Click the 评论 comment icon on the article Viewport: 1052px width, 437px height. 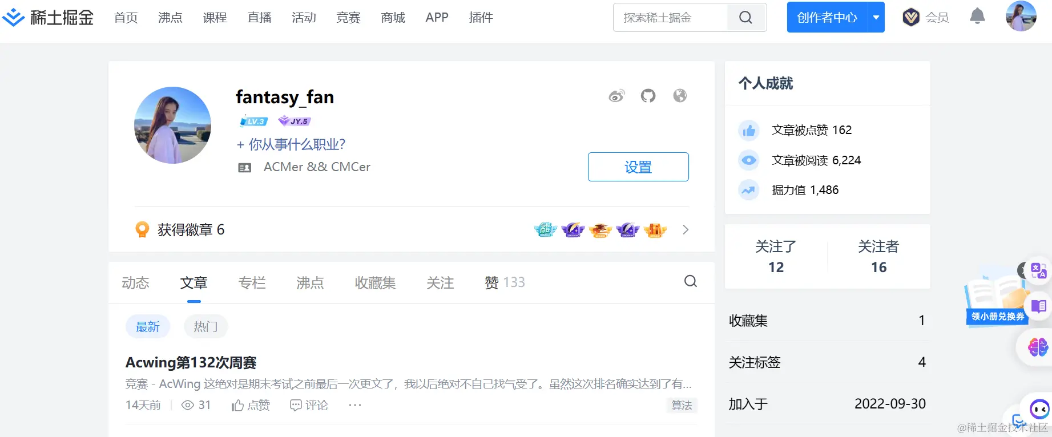(x=296, y=405)
